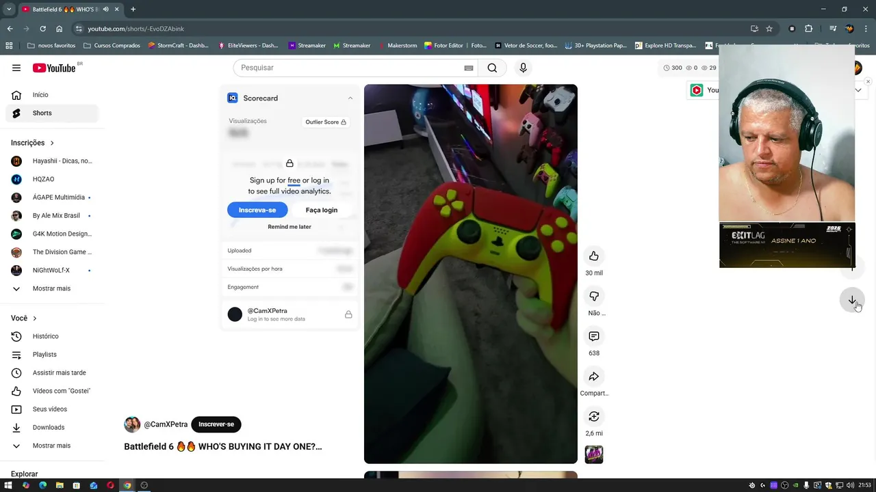This screenshot has width=876, height=492.
Task: Search with the magnifier button
Action: pos(492,68)
